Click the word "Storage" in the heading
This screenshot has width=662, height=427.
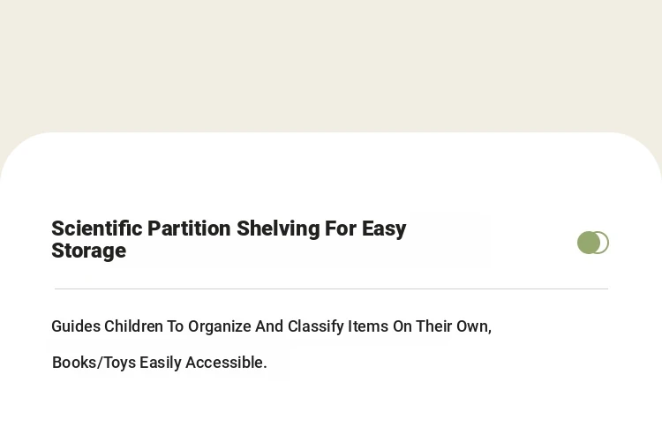click(x=88, y=251)
